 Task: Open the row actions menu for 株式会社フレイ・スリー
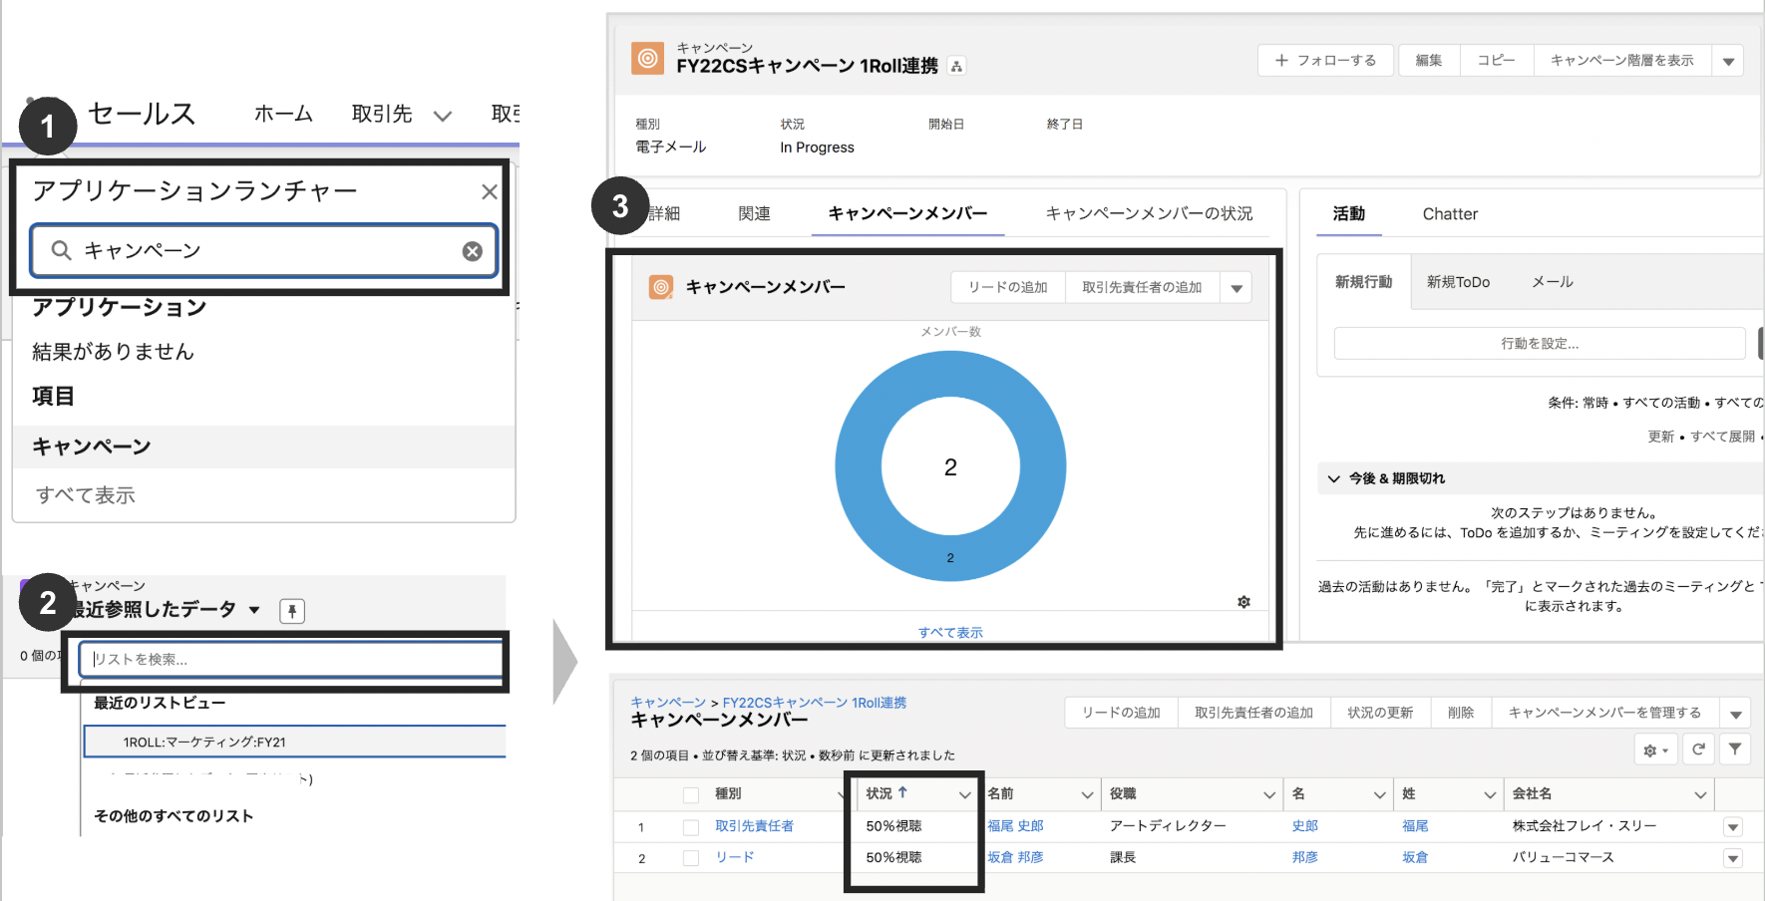[1733, 826]
